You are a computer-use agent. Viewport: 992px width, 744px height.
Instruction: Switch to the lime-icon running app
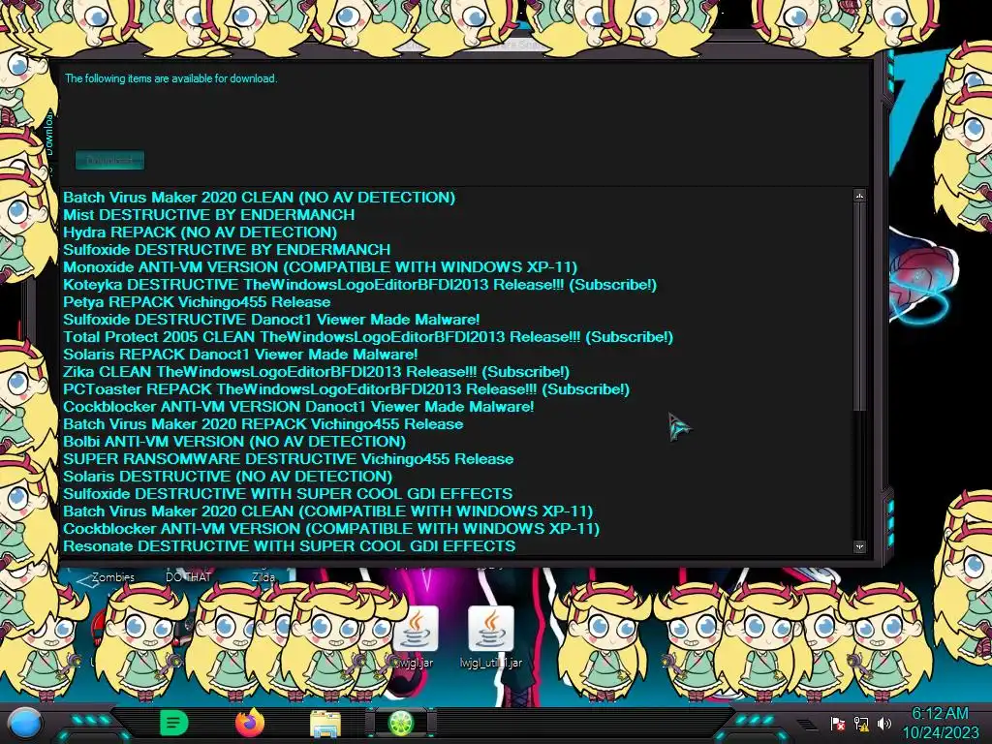pos(401,724)
